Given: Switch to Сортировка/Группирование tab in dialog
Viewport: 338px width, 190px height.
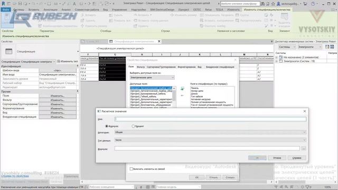Looking at the screenshot, I should click(x=161, y=67).
